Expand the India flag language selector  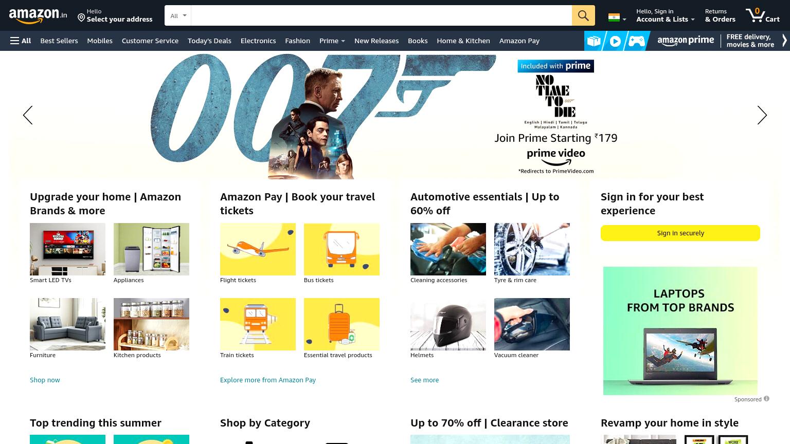coord(617,18)
